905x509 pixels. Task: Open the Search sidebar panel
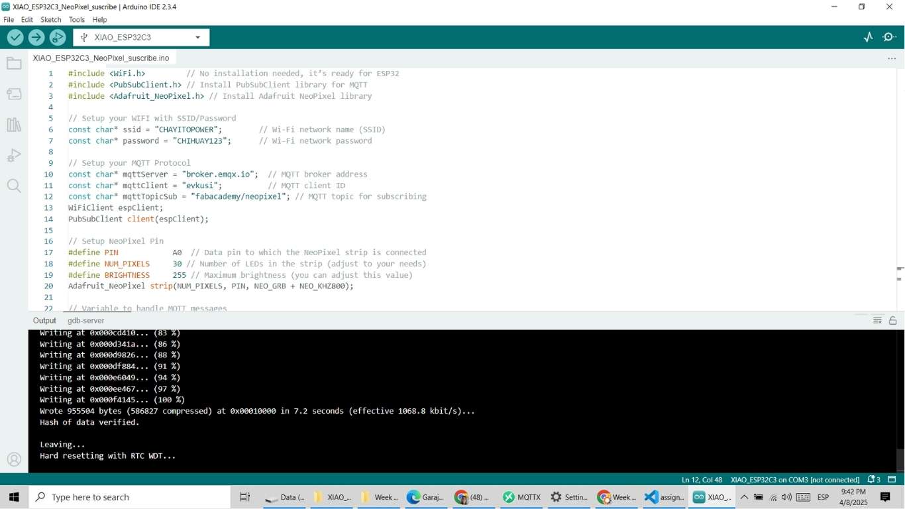[x=14, y=186]
